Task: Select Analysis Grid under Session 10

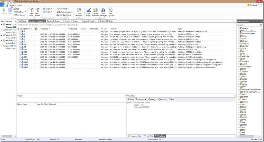Action: [11, 48]
